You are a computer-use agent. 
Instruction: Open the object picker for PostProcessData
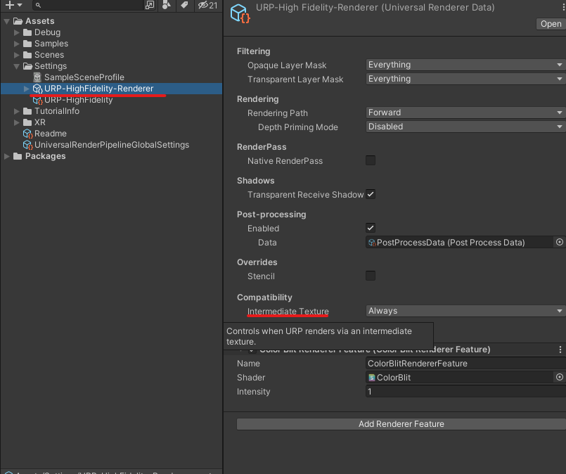560,242
